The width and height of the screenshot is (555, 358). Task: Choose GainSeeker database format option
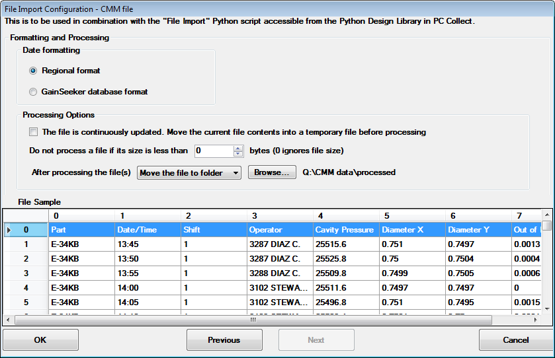pyautogui.click(x=33, y=92)
